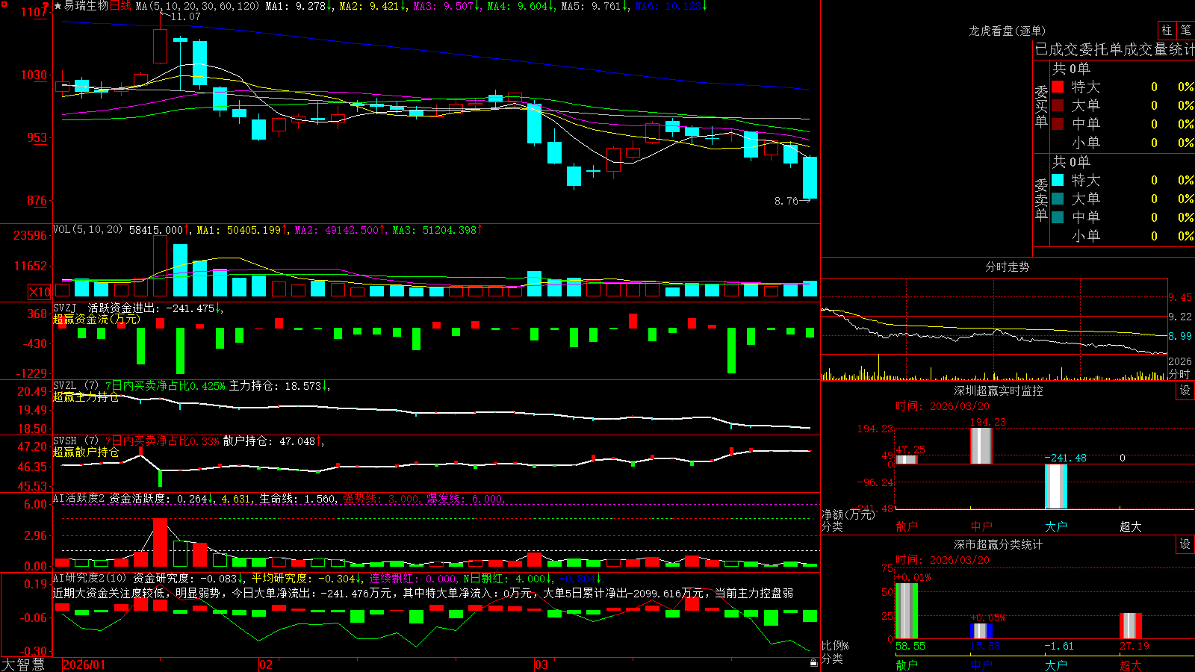Open 设 settings for 深圳超赢实时监控 panel
Screen dimensions: 1195x672
coord(1185,391)
